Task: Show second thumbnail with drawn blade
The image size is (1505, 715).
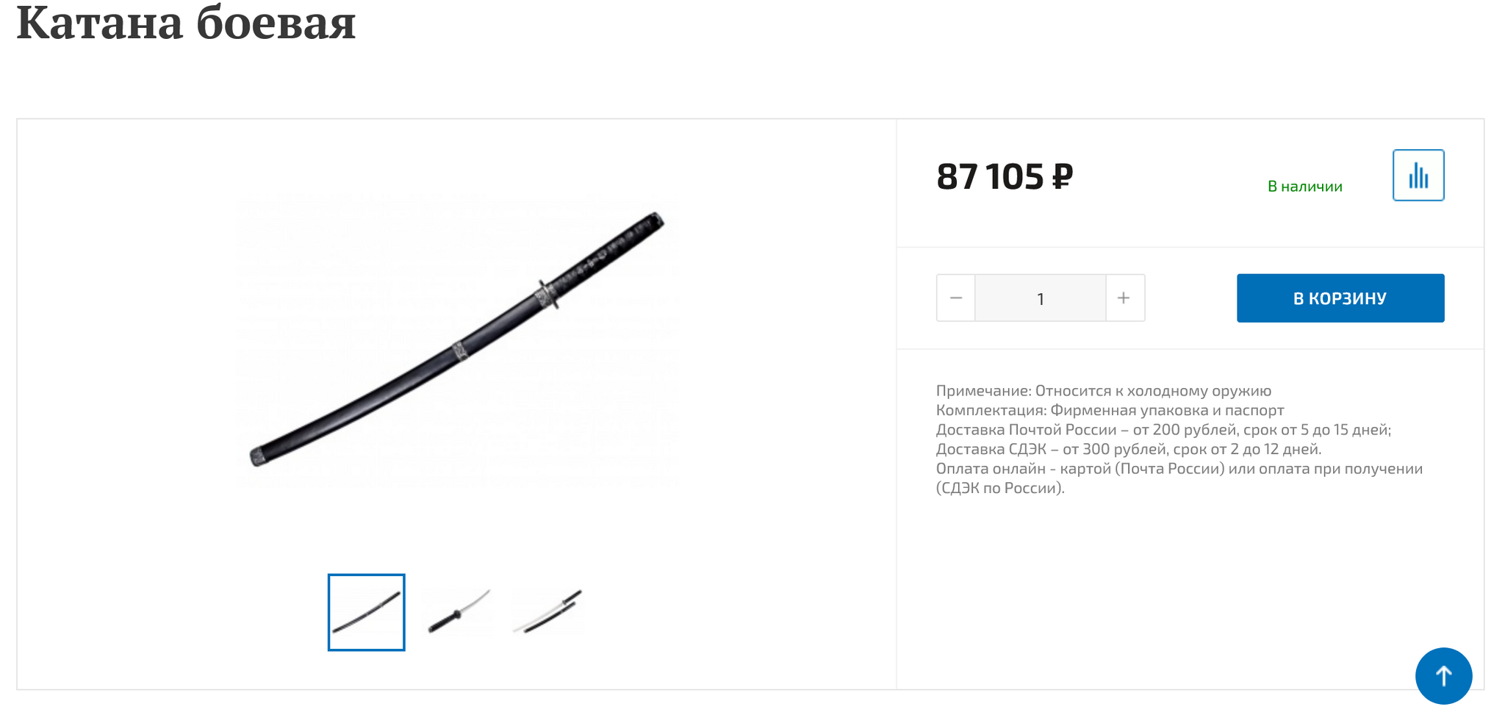Action: [459, 611]
